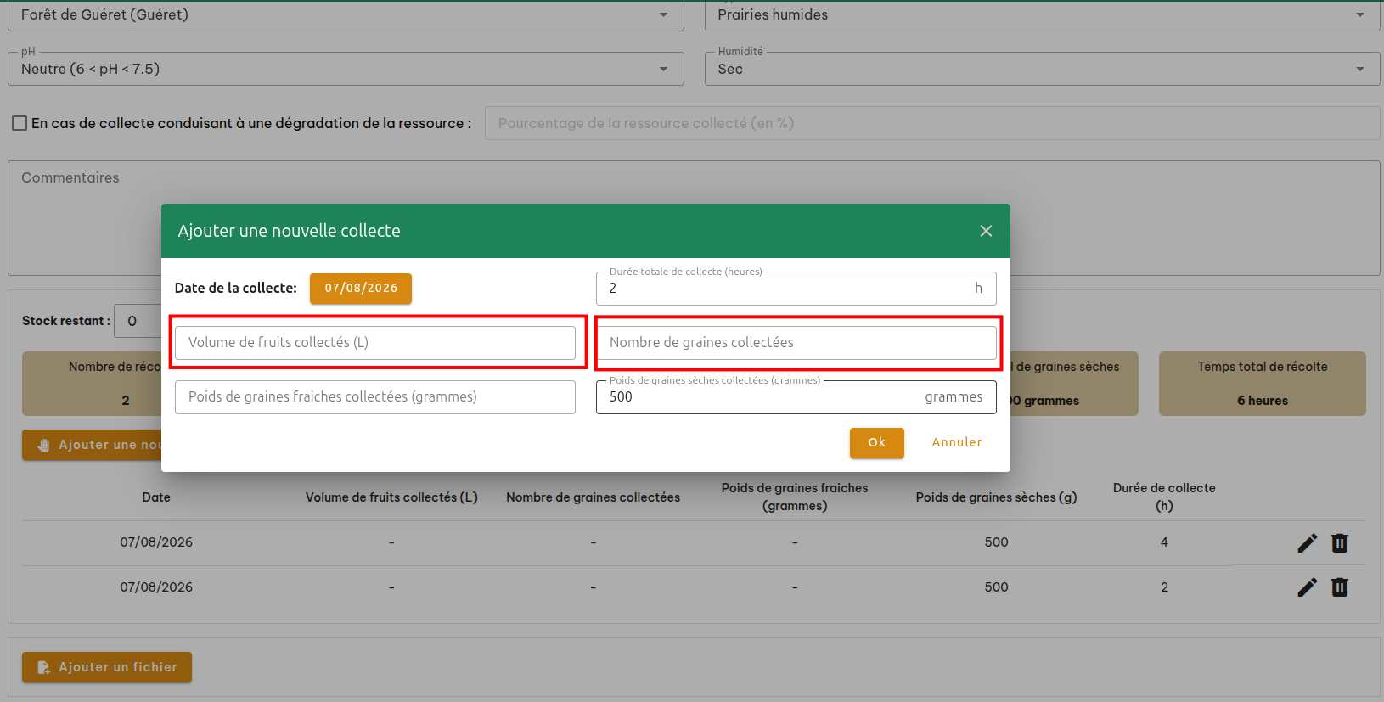Edit the Durée totale de collecte field

[x=796, y=288]
